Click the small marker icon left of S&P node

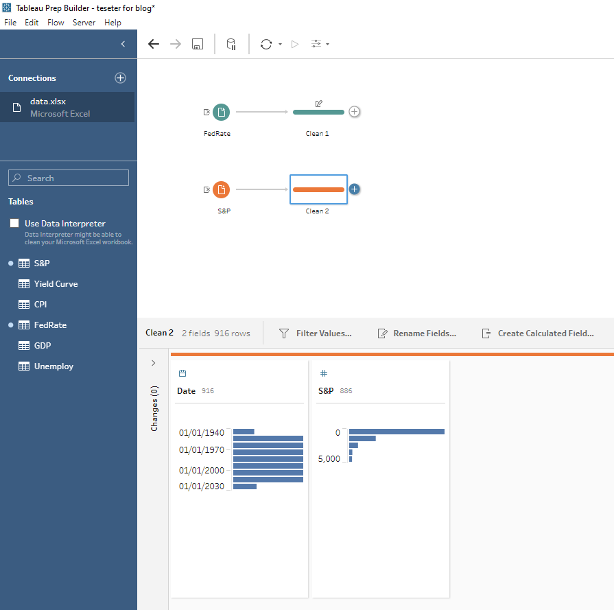point(206,189)
